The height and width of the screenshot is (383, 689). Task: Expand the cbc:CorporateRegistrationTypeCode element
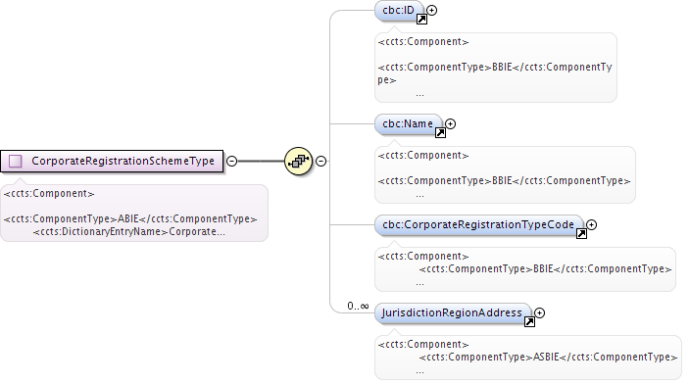coord(592,225)
